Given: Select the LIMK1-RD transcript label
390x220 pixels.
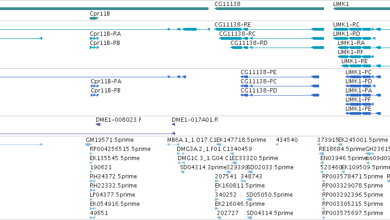Looking at the screenshot, I should click(x=346, y=34).
